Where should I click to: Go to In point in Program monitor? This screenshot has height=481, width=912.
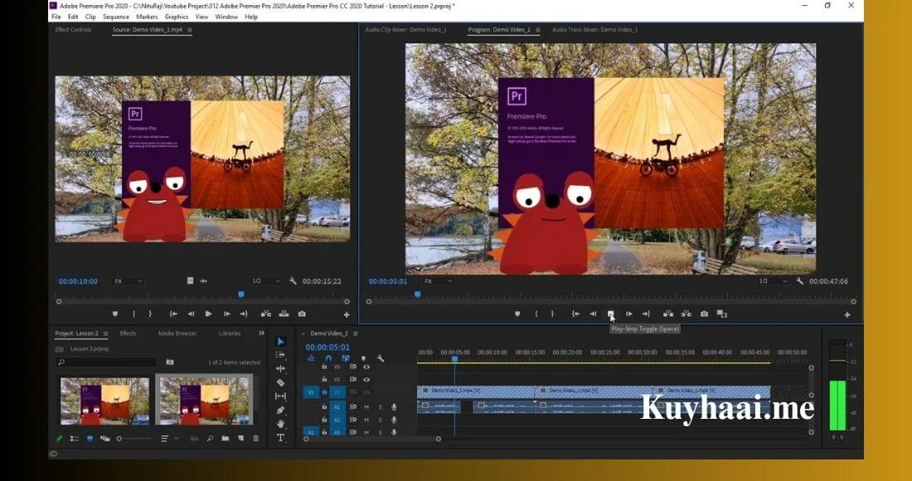(575, 314)
